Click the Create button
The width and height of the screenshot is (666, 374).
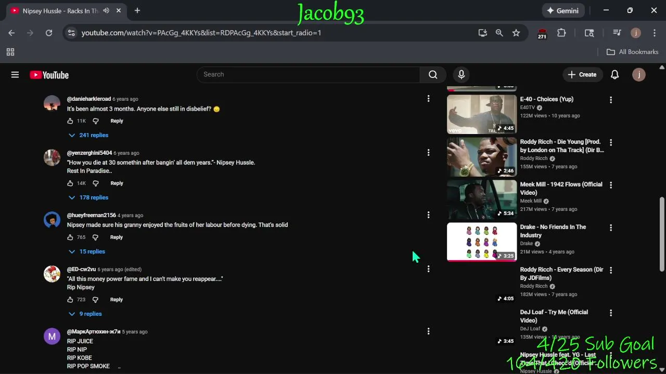(x=582, y=75)
